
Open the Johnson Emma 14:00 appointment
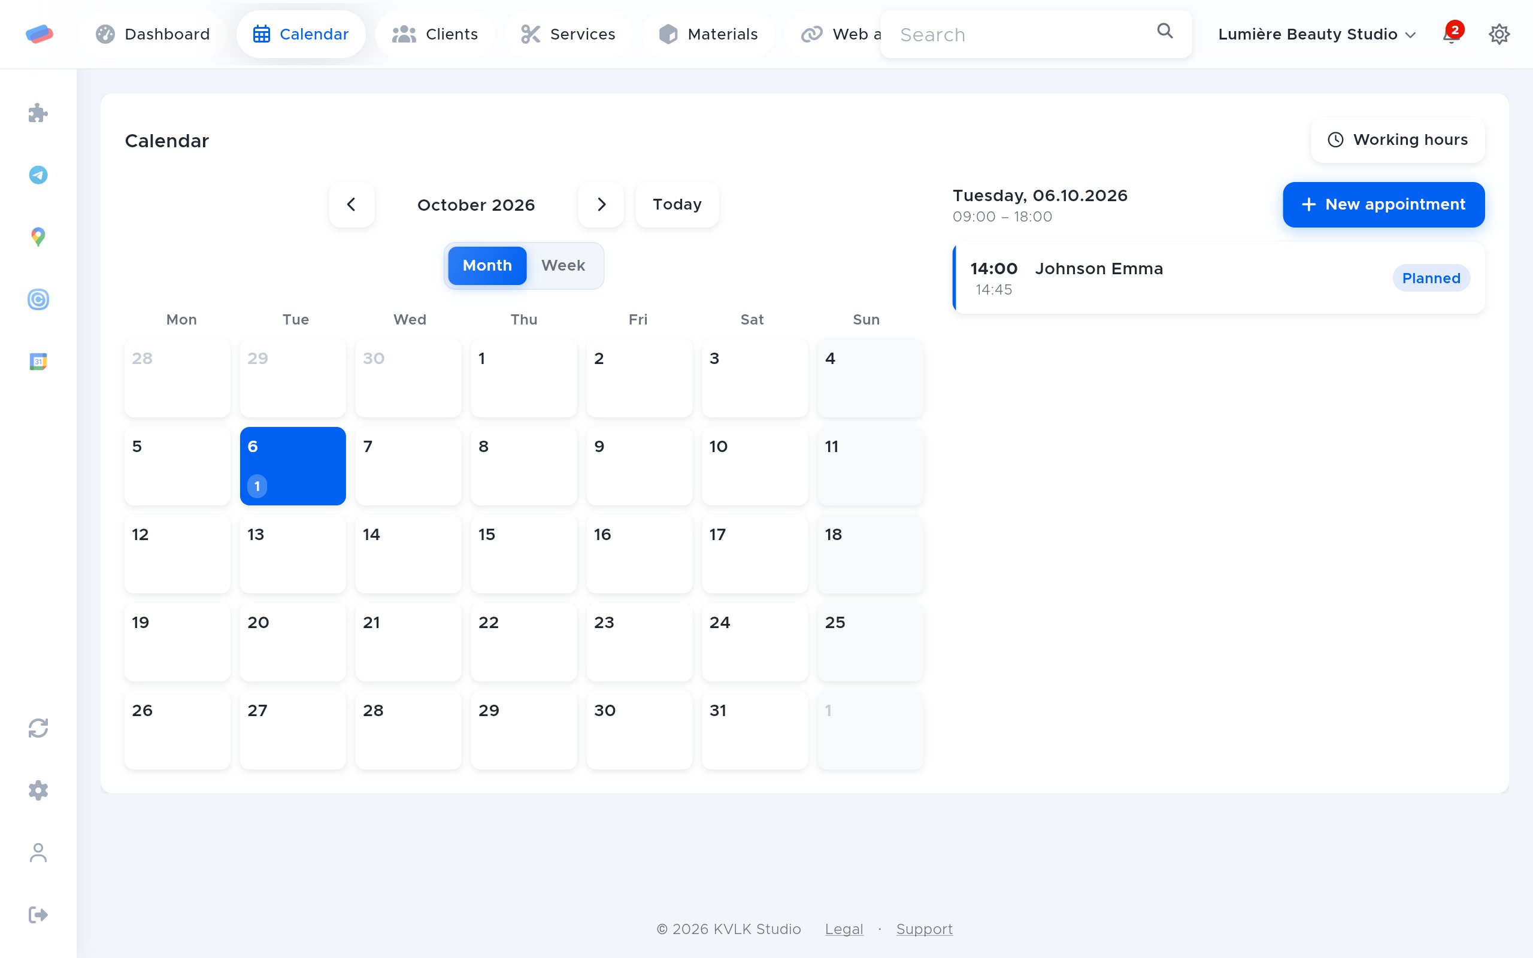pos(1218,278)
